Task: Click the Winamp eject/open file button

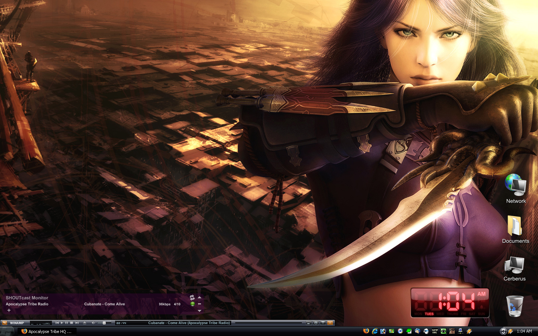Action: [84, 323]
